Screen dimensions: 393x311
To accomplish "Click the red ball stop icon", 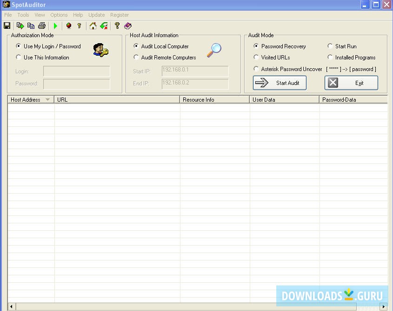I will pyautogui.click(x=69, y=26).
